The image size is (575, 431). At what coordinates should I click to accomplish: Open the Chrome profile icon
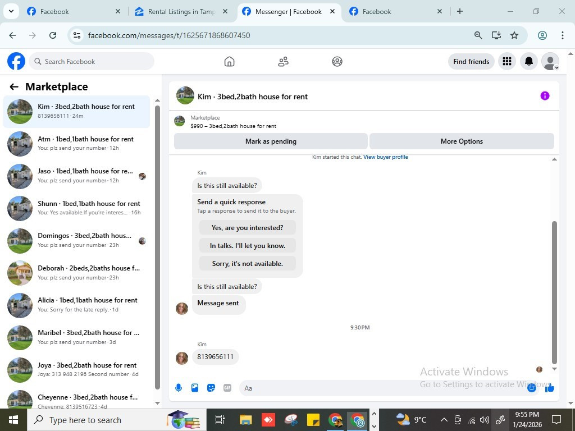tap(542, 35)
